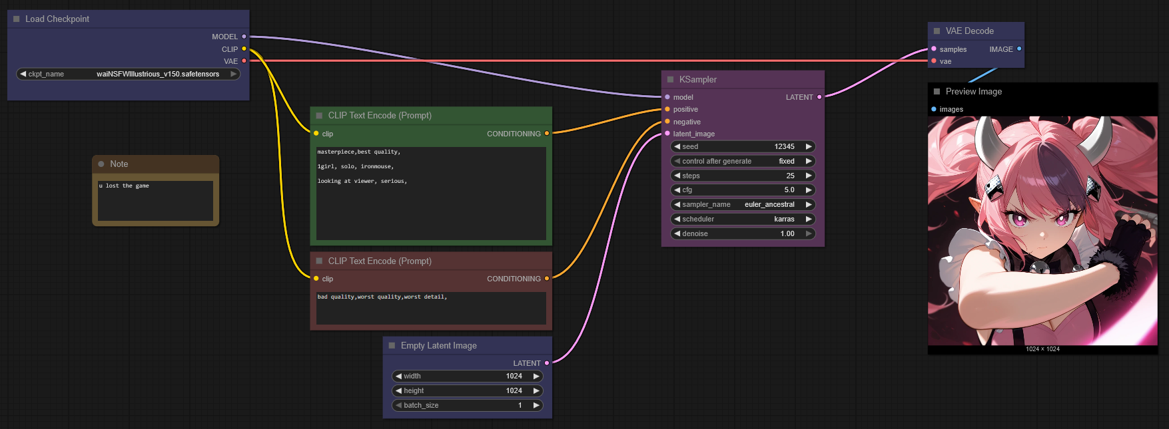Increase the seed value with right arrow

tap(809, 146)
